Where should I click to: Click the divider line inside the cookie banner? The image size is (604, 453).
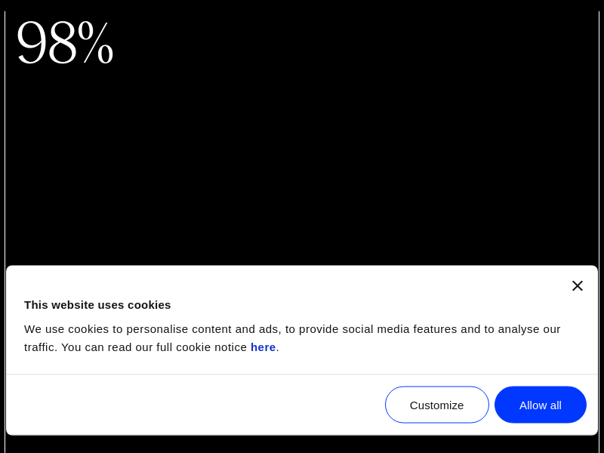click(302, 374)
